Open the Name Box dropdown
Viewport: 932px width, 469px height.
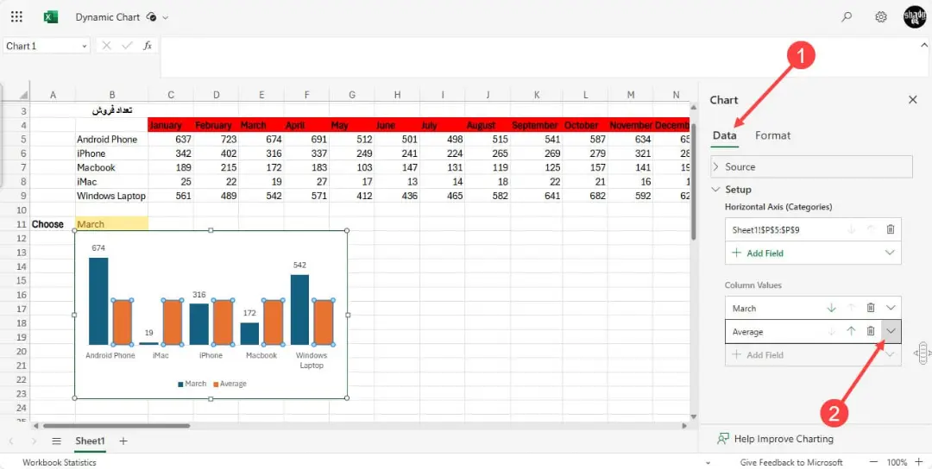[84, 46]
